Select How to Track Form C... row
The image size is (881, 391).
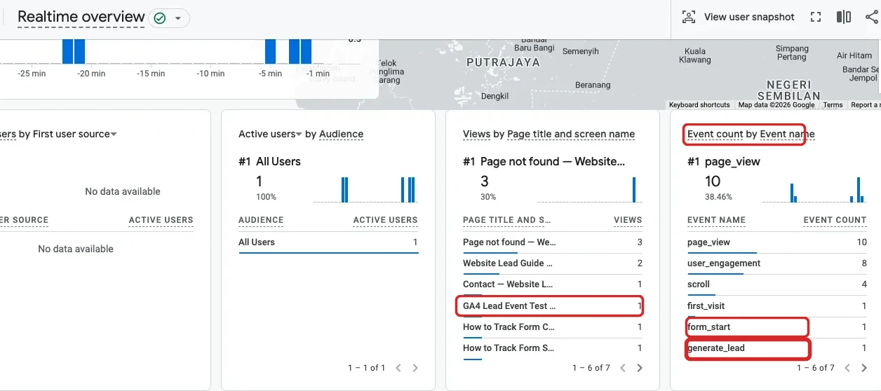pyautogui.click(x=553, y=327)
